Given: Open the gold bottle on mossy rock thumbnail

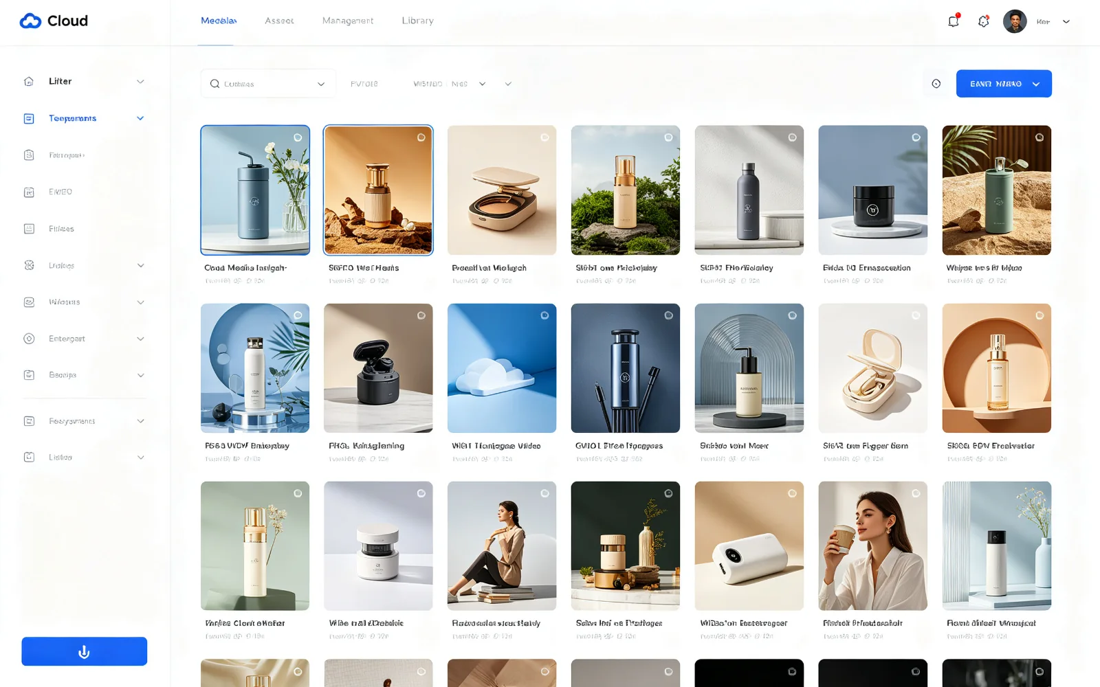Looking at the screenshot, I should coord(626,190).
